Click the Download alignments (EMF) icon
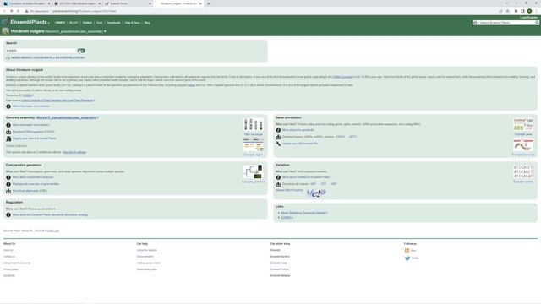Image resolution: width=541 pixels, height=304 pixels. 8,191
